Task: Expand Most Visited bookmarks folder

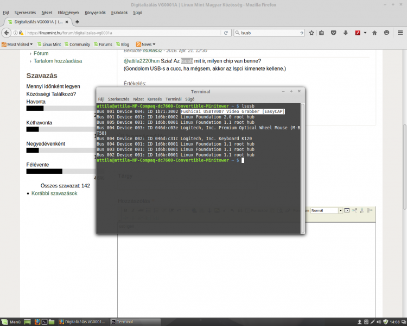Action: 17,45
